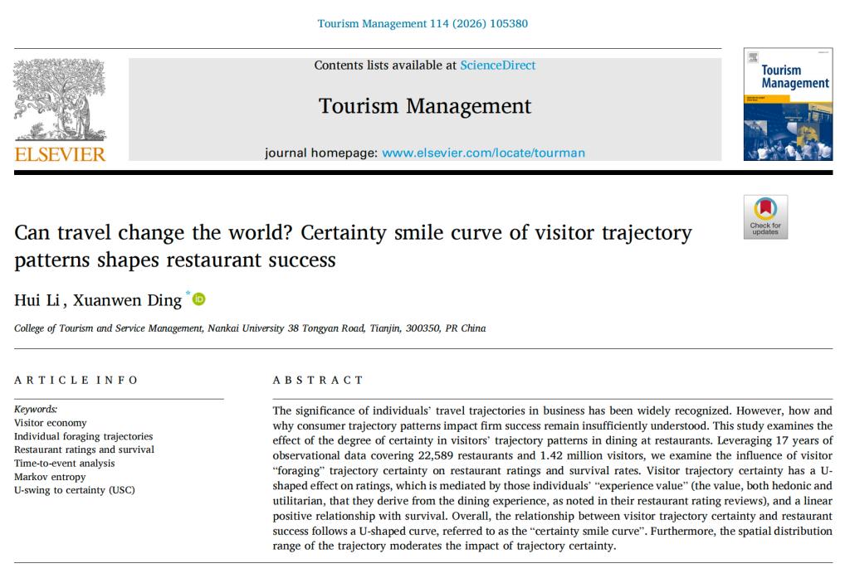Click the 'Visitor economy' keyword
The height and width of the screenshot is (583, 850).
(51, 423)
